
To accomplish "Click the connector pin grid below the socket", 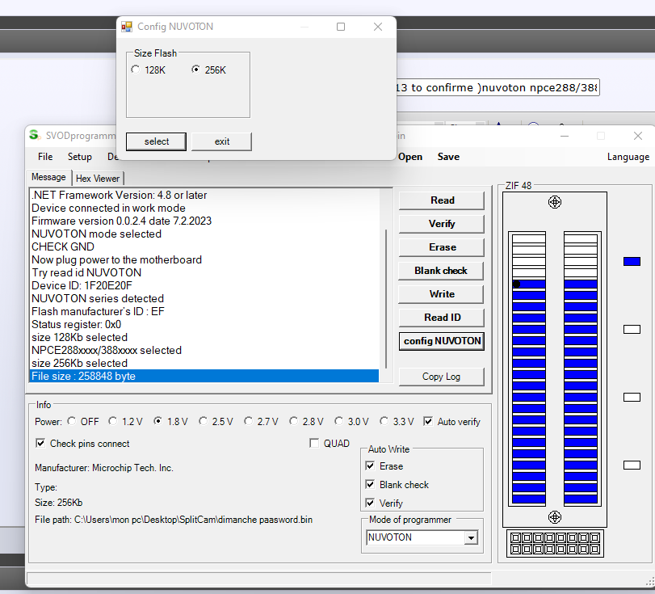I will (x=554, y=542).
